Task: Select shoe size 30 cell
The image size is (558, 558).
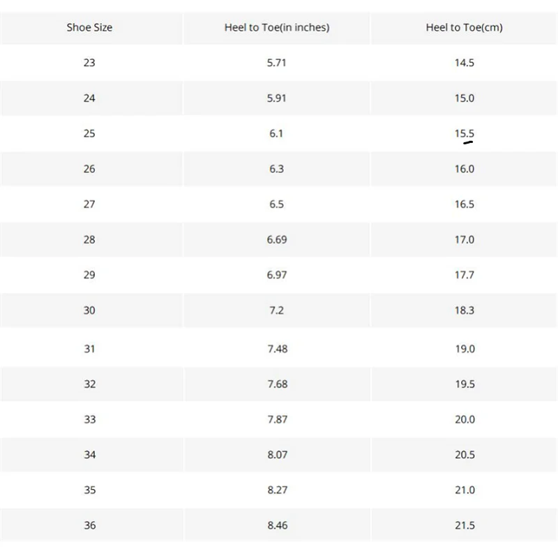Action: click(x=89, y=310)
